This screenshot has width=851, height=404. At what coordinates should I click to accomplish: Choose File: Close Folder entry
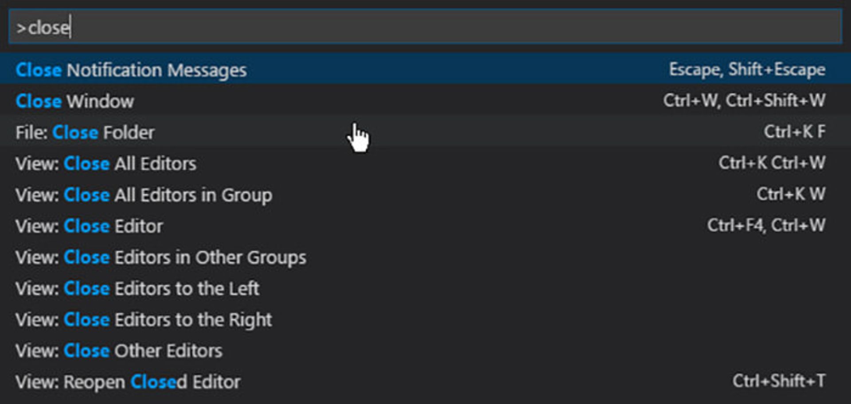[425, 132]
